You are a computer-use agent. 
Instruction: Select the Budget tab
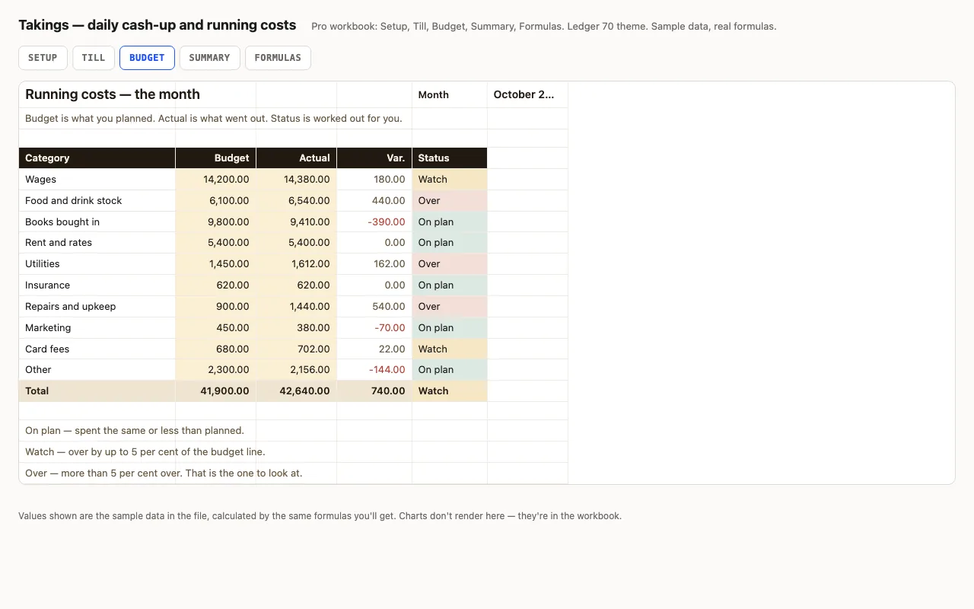tap(147, 58)
